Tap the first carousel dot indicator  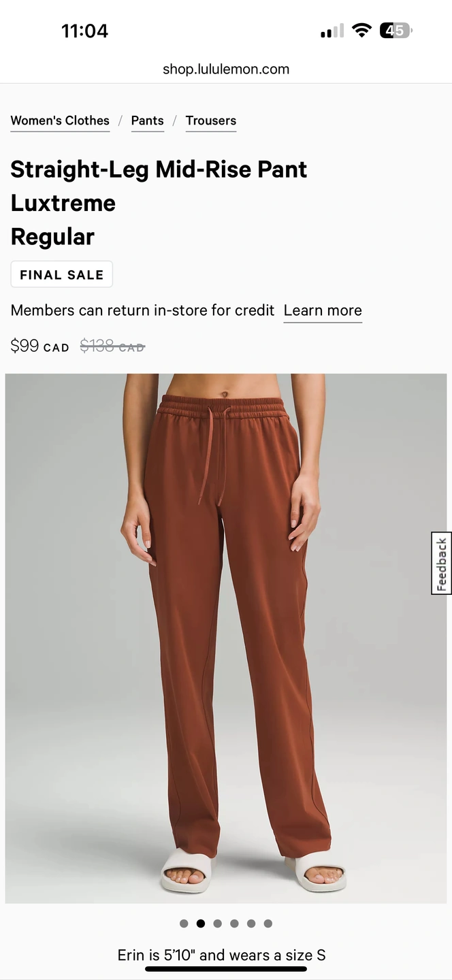tap(184, 924)
